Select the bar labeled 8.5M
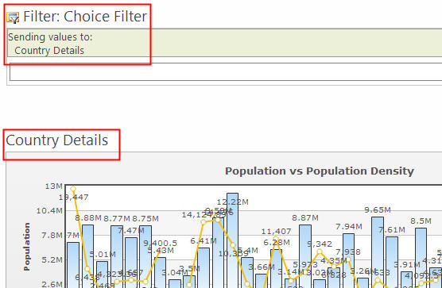Viewport: 442px width, 288px height. coord(421,258)
